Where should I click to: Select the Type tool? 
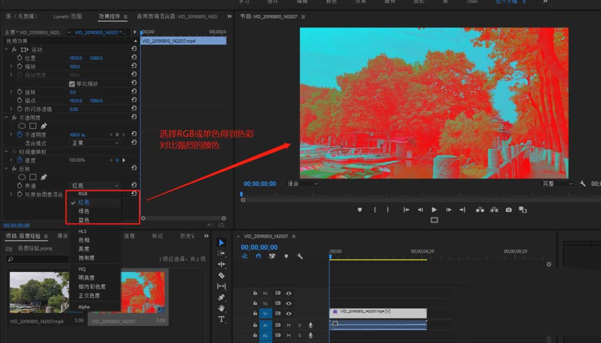(221, 319)
